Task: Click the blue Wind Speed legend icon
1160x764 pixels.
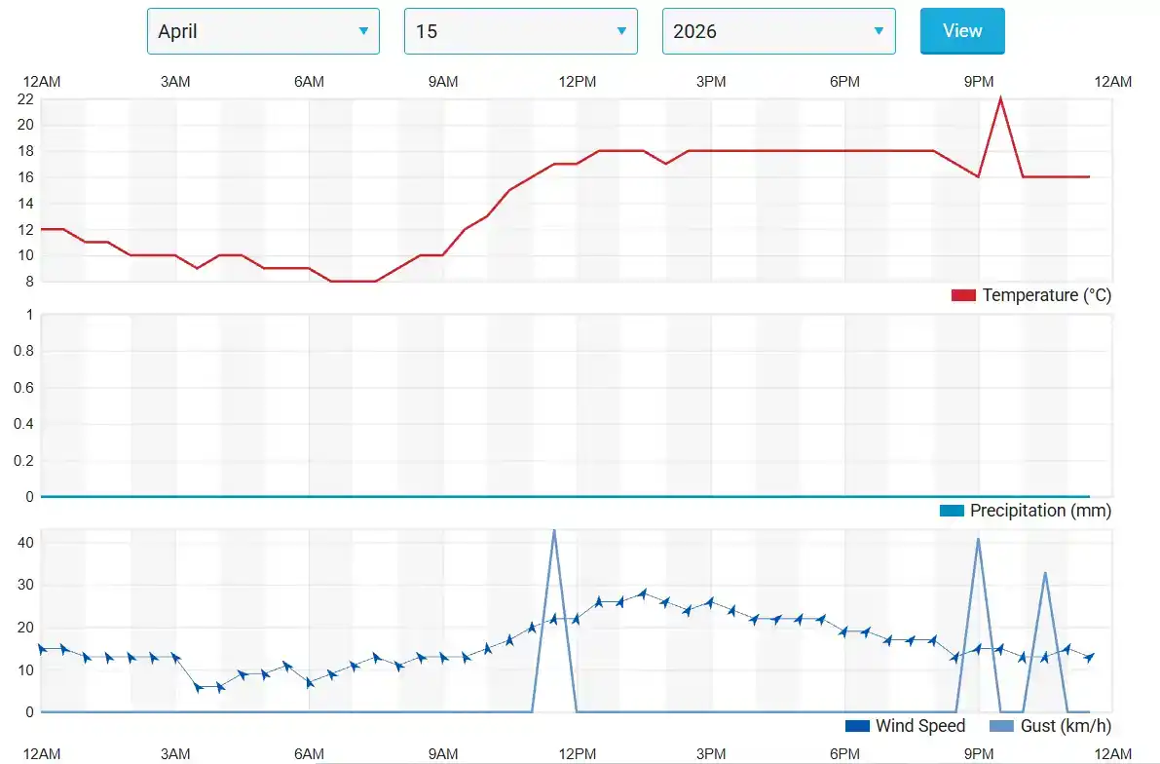Action: pyautogui.click(x=857, y=726)
